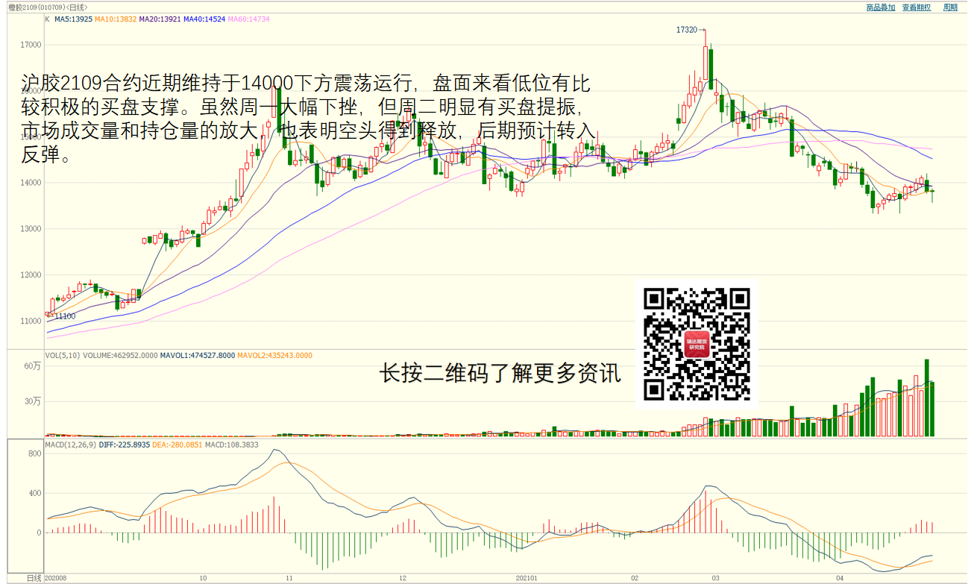Click the K label beside MA5
The height and width of the screenshot is (584, 974).
pos(47,19)
